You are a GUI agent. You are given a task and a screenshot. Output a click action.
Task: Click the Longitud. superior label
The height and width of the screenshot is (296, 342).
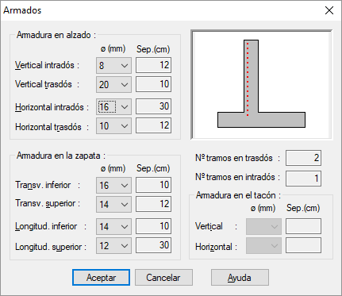51,247
